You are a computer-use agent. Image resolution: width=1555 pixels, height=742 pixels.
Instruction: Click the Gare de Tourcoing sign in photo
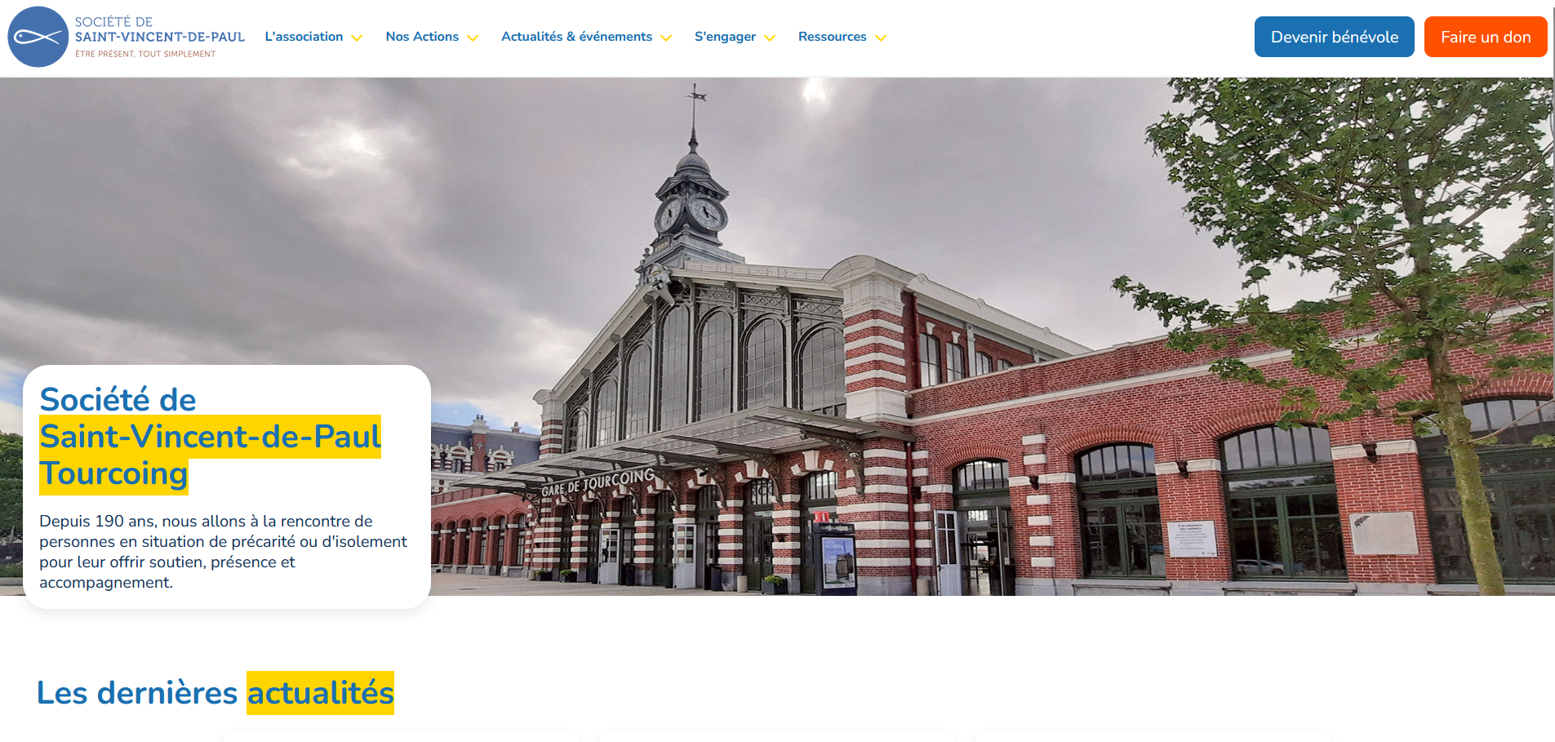click(x=598, y=482)
